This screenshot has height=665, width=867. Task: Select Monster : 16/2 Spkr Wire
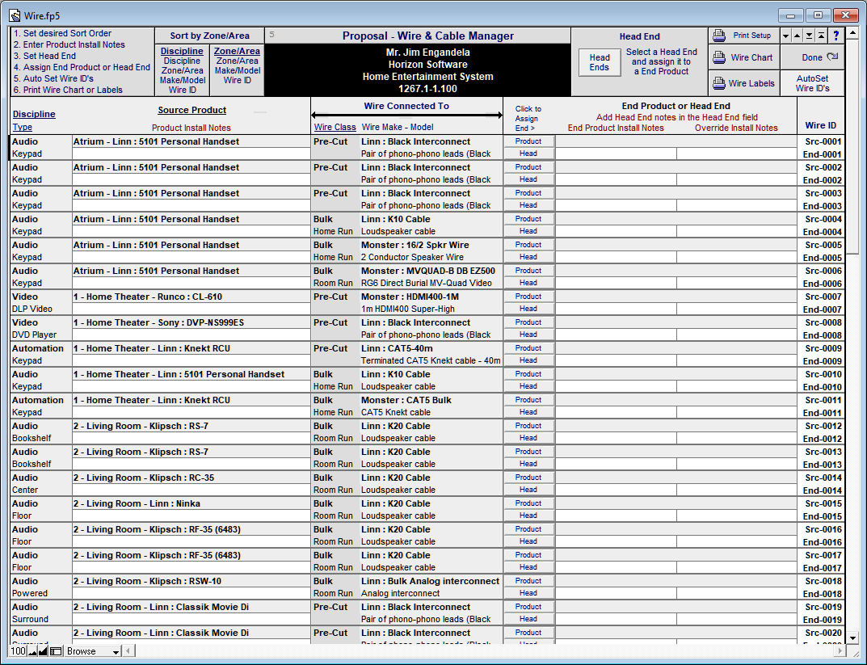[x=415, y=245]
